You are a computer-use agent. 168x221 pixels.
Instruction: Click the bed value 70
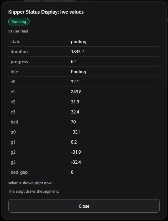point(73,122)
